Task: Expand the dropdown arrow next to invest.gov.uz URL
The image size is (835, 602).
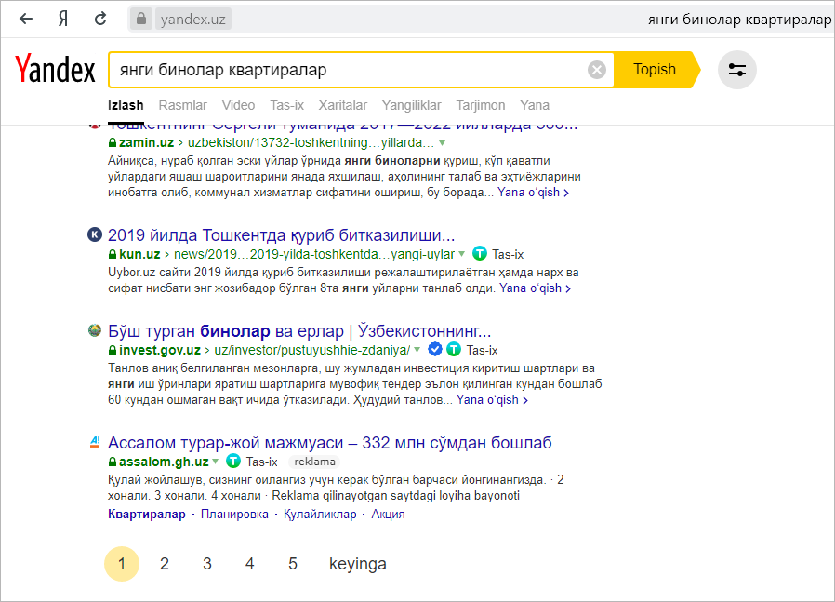Action: coord(417,350)
